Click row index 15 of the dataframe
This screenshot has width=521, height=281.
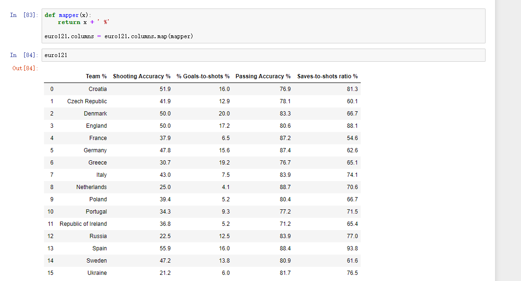pyautogui.click(x=51, y=273)
